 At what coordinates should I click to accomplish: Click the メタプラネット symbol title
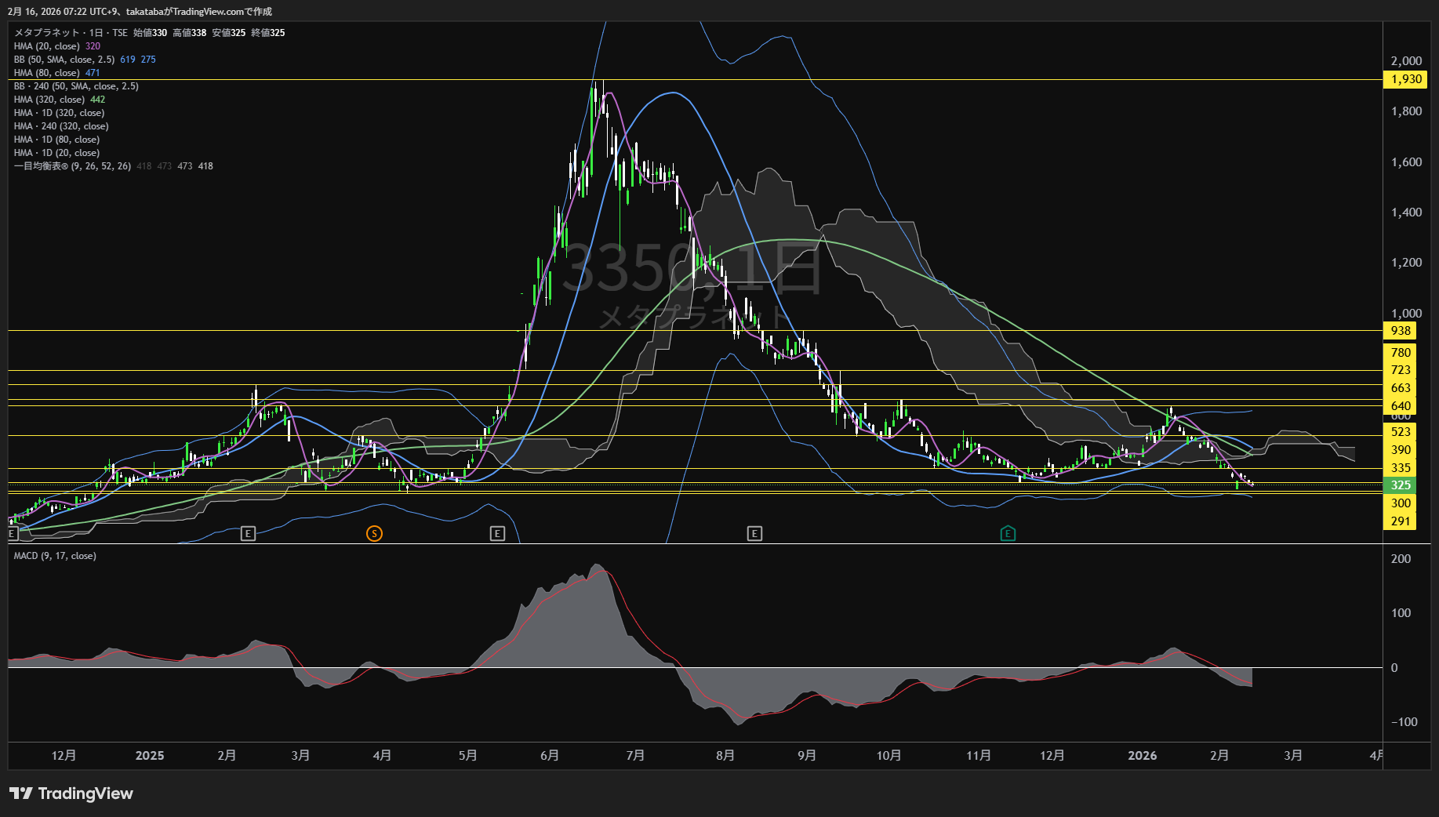47,33
